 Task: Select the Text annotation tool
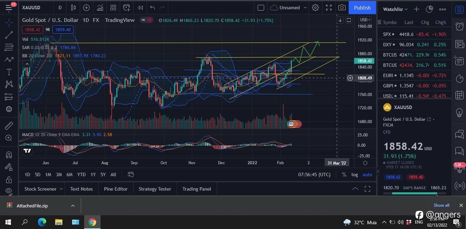9,72
